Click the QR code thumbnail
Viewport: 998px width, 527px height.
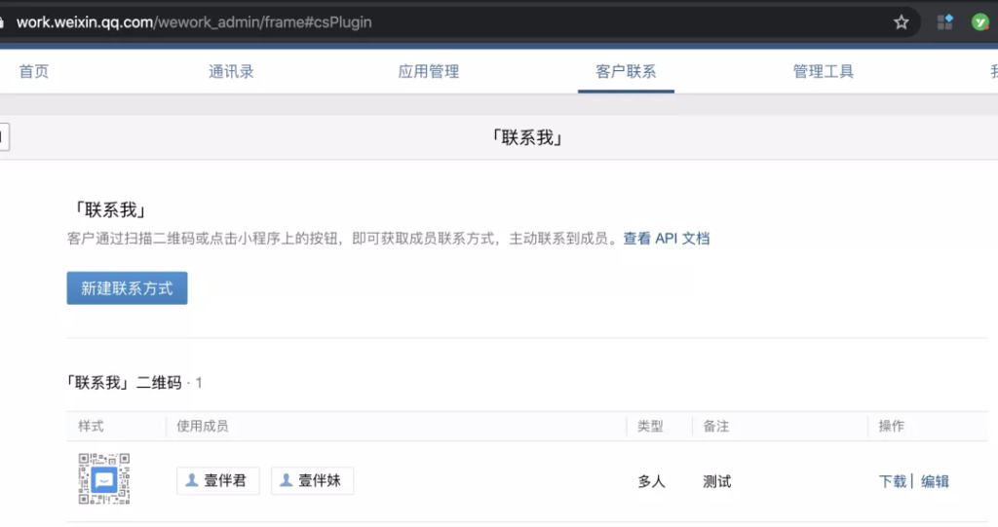pos(103,478)
